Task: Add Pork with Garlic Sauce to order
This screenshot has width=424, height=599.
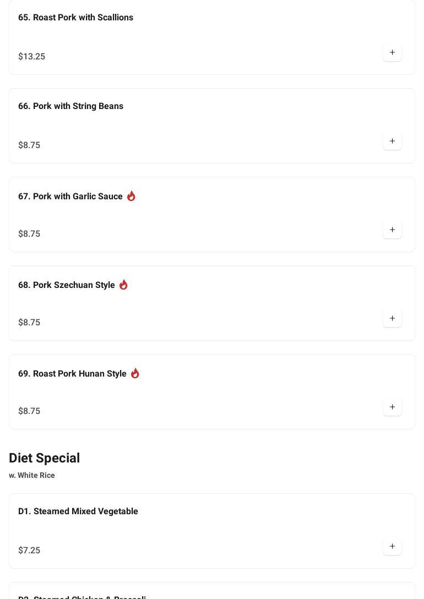Action: pos(392,230)
